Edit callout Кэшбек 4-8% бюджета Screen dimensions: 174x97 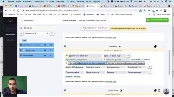click(74, 67)
